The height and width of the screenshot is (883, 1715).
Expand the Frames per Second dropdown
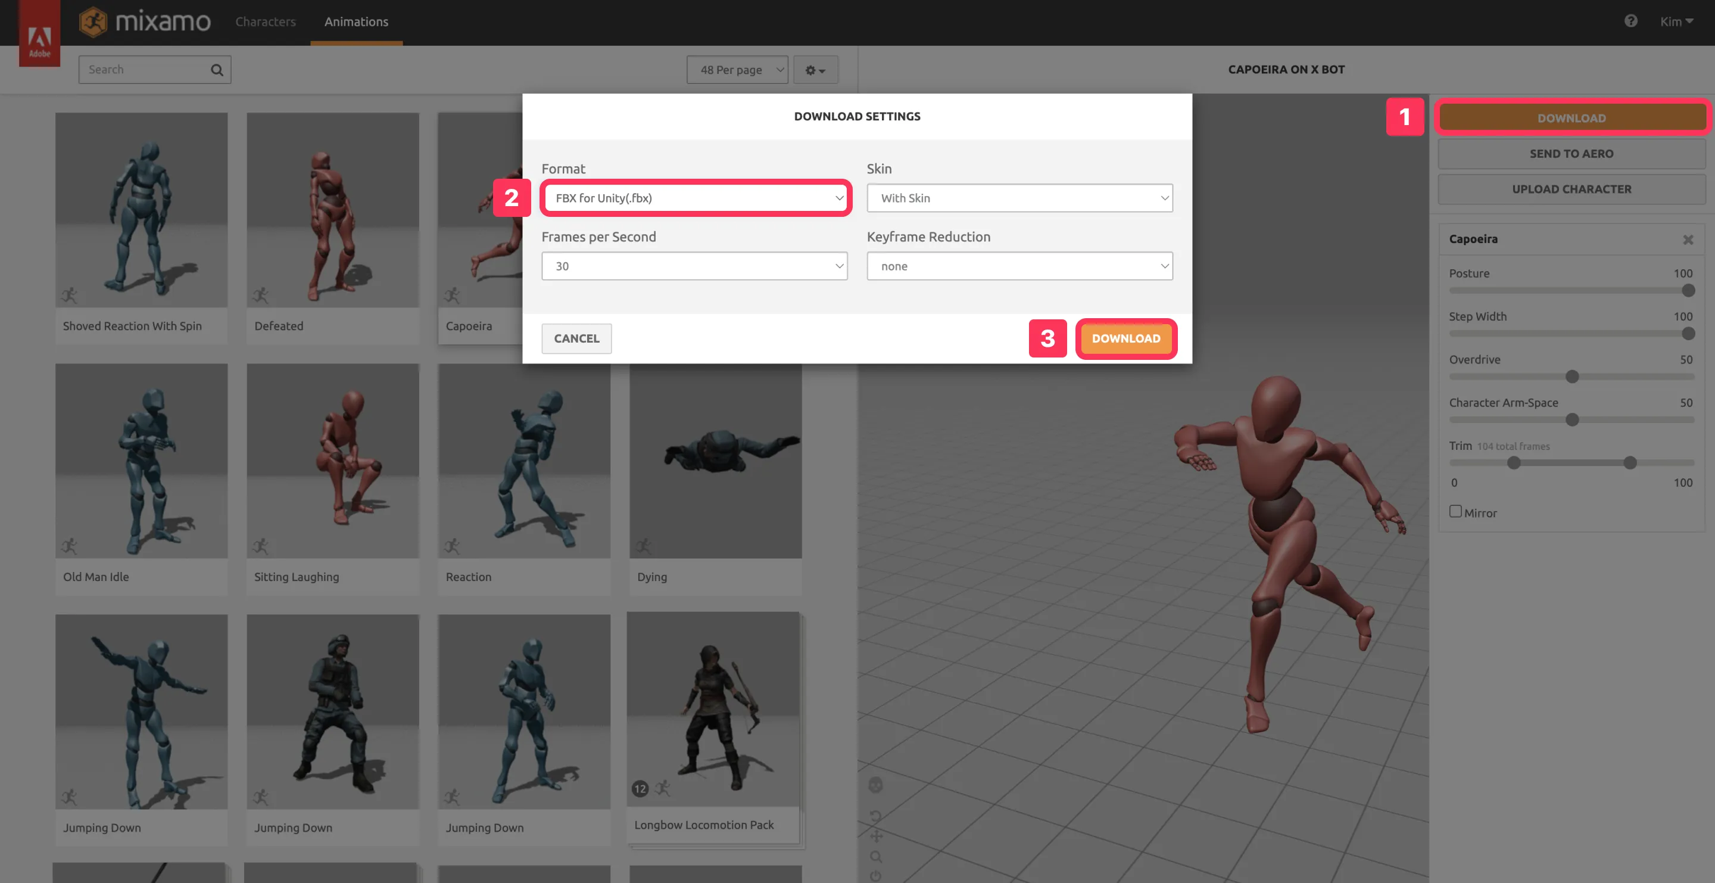(694, 265)
